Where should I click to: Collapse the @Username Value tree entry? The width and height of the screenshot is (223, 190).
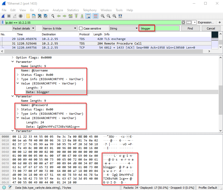click(x=18, y=83)
